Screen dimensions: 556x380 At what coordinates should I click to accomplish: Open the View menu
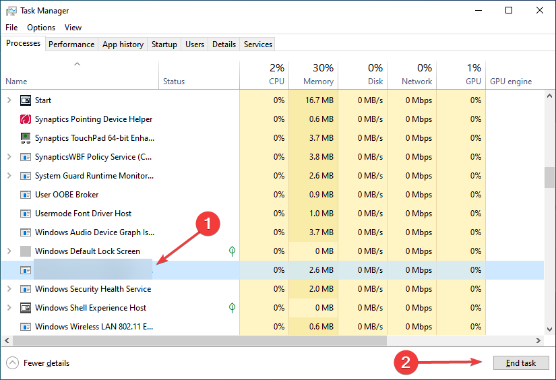tap(73, 28)
